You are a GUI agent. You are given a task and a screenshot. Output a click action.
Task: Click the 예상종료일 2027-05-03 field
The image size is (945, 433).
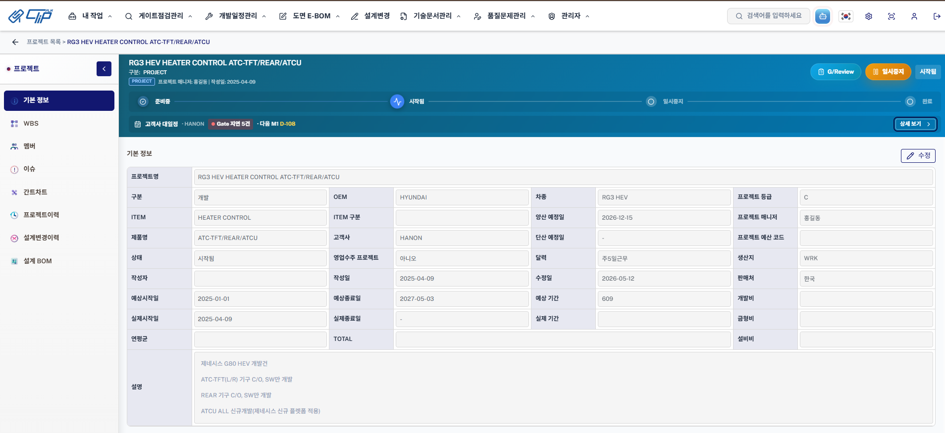tap(462, 299)
